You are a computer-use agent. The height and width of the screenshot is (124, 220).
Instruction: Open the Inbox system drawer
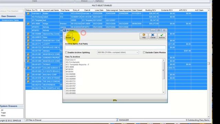[x=3, y=116]
